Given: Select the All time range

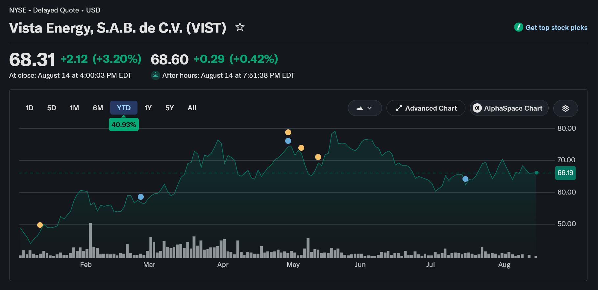Looking at the screenshot, I should 192,108.
